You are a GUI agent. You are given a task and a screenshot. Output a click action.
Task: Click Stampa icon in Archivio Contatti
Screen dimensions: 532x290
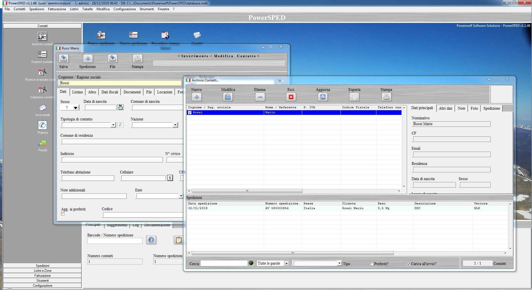coord(386,97)
